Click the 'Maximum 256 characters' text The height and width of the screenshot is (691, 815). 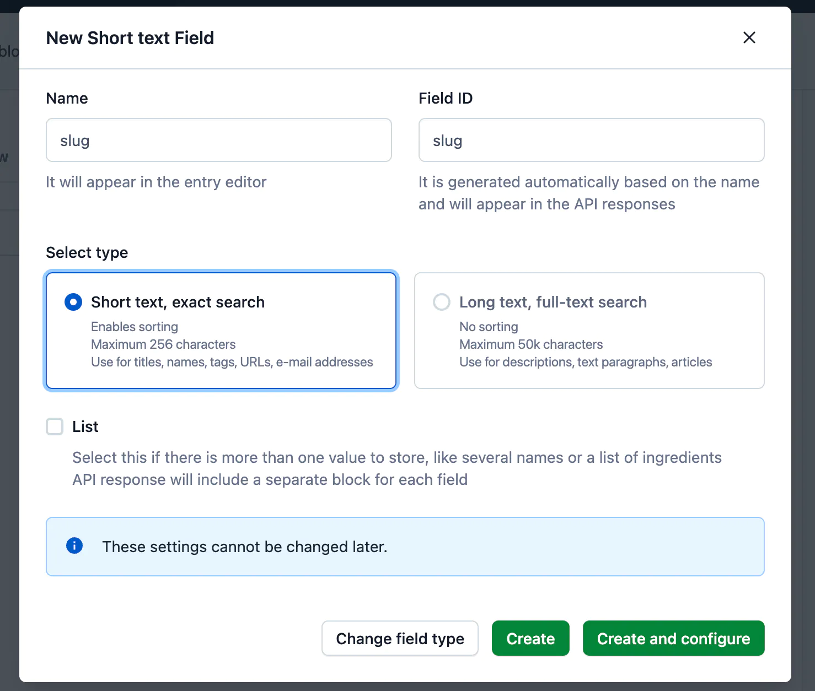163,344
